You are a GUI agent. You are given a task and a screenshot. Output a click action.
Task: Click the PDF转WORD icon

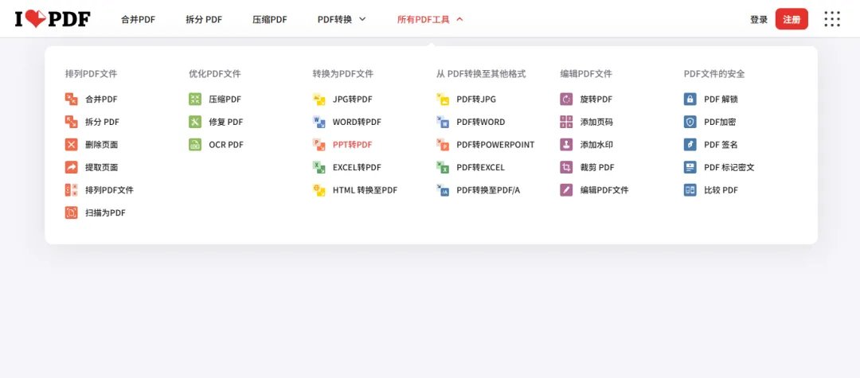[444, 122]
